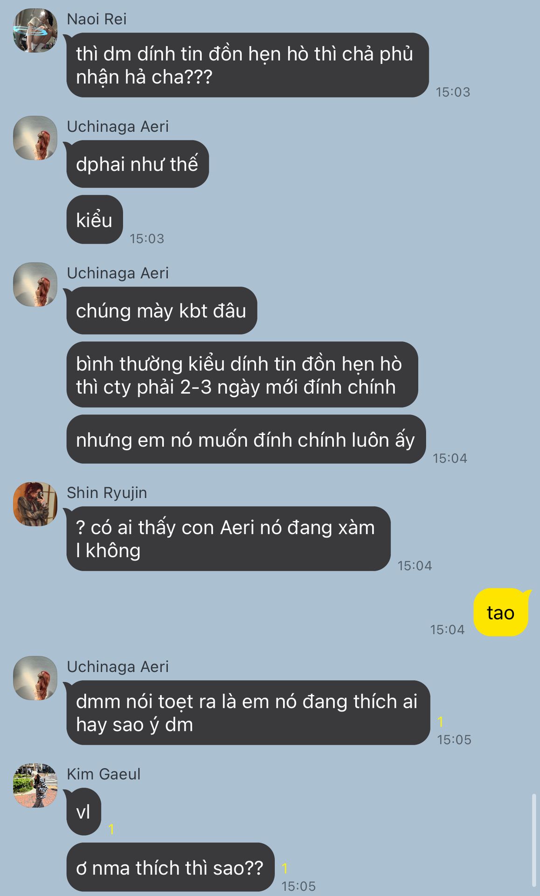This screenshot has height=896, width=540.
Task: Select Shin Ryujin's message about Aeri
Action: pyautogui.click(x=228, y=539)
